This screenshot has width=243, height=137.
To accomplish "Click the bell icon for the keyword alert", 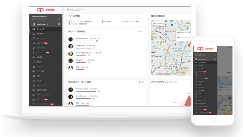I will 34,104.
